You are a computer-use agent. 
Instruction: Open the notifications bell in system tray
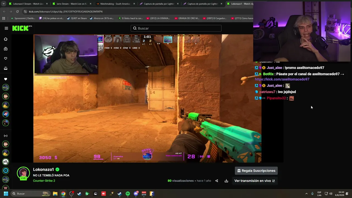347,194
